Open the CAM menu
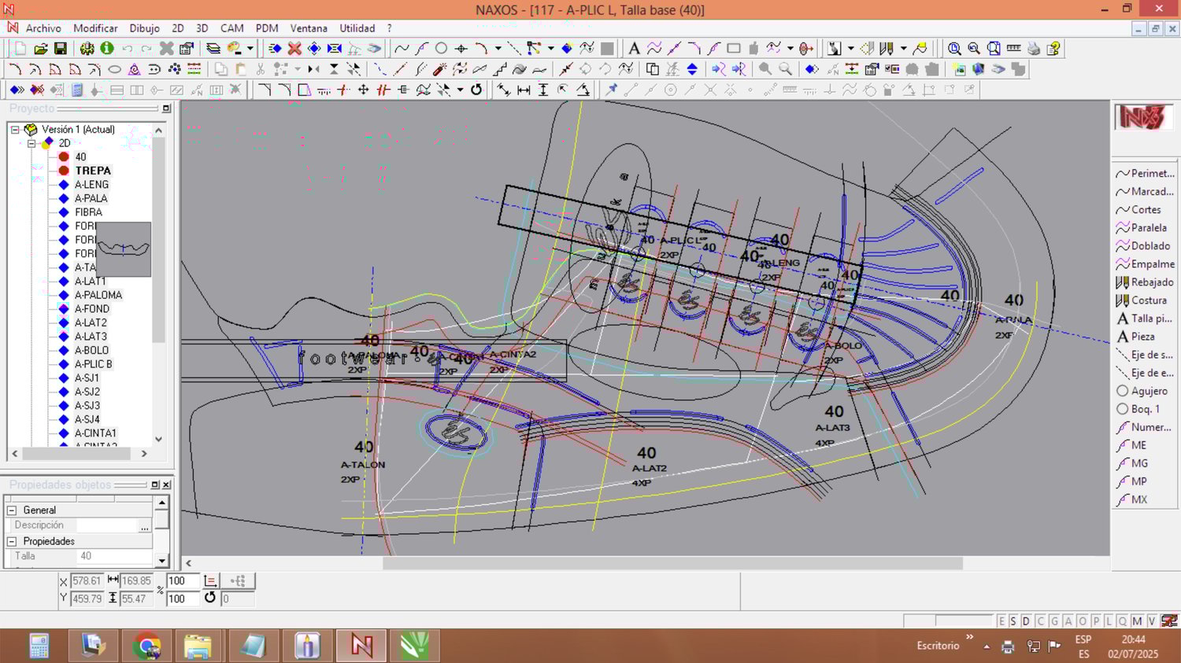Screen dimensions: 1181x663 (x=231, y=28)
